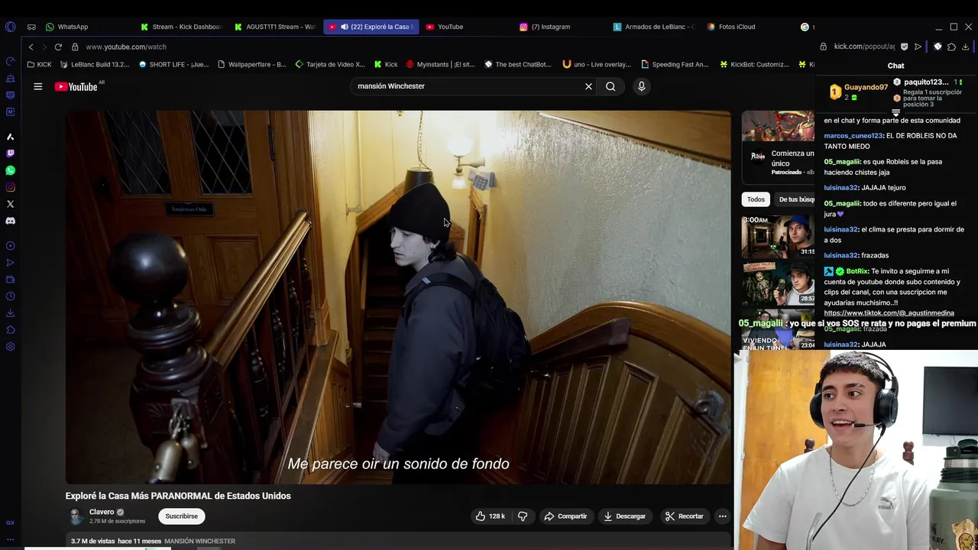Open the YouTube hamburger guide menu
This screenshot has height=550, width=978.
[x=37, y=86]
